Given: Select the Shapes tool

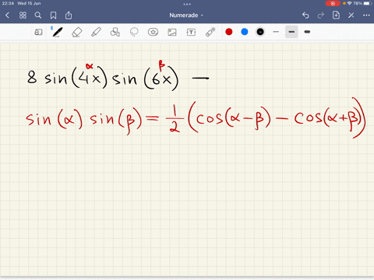Looking at the screenshot, I should [x=115, y=32].
